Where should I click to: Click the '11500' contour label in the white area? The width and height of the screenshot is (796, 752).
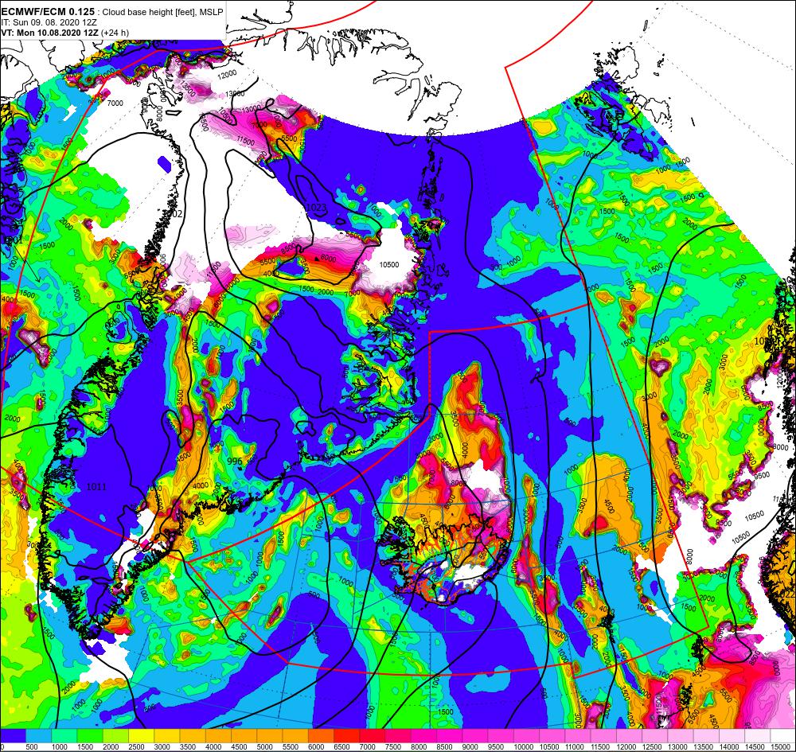245,140
